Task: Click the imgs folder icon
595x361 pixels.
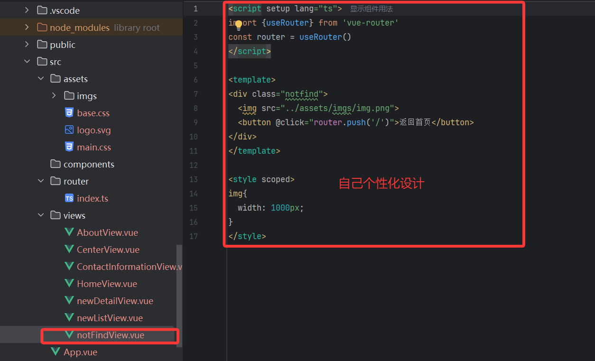Action: (x=69, y=96)
